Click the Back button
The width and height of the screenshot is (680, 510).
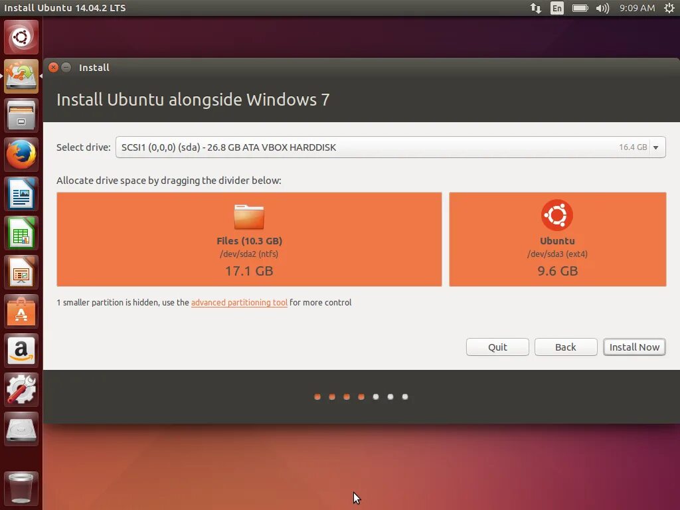pyautogui.click(x=566, y=347)
